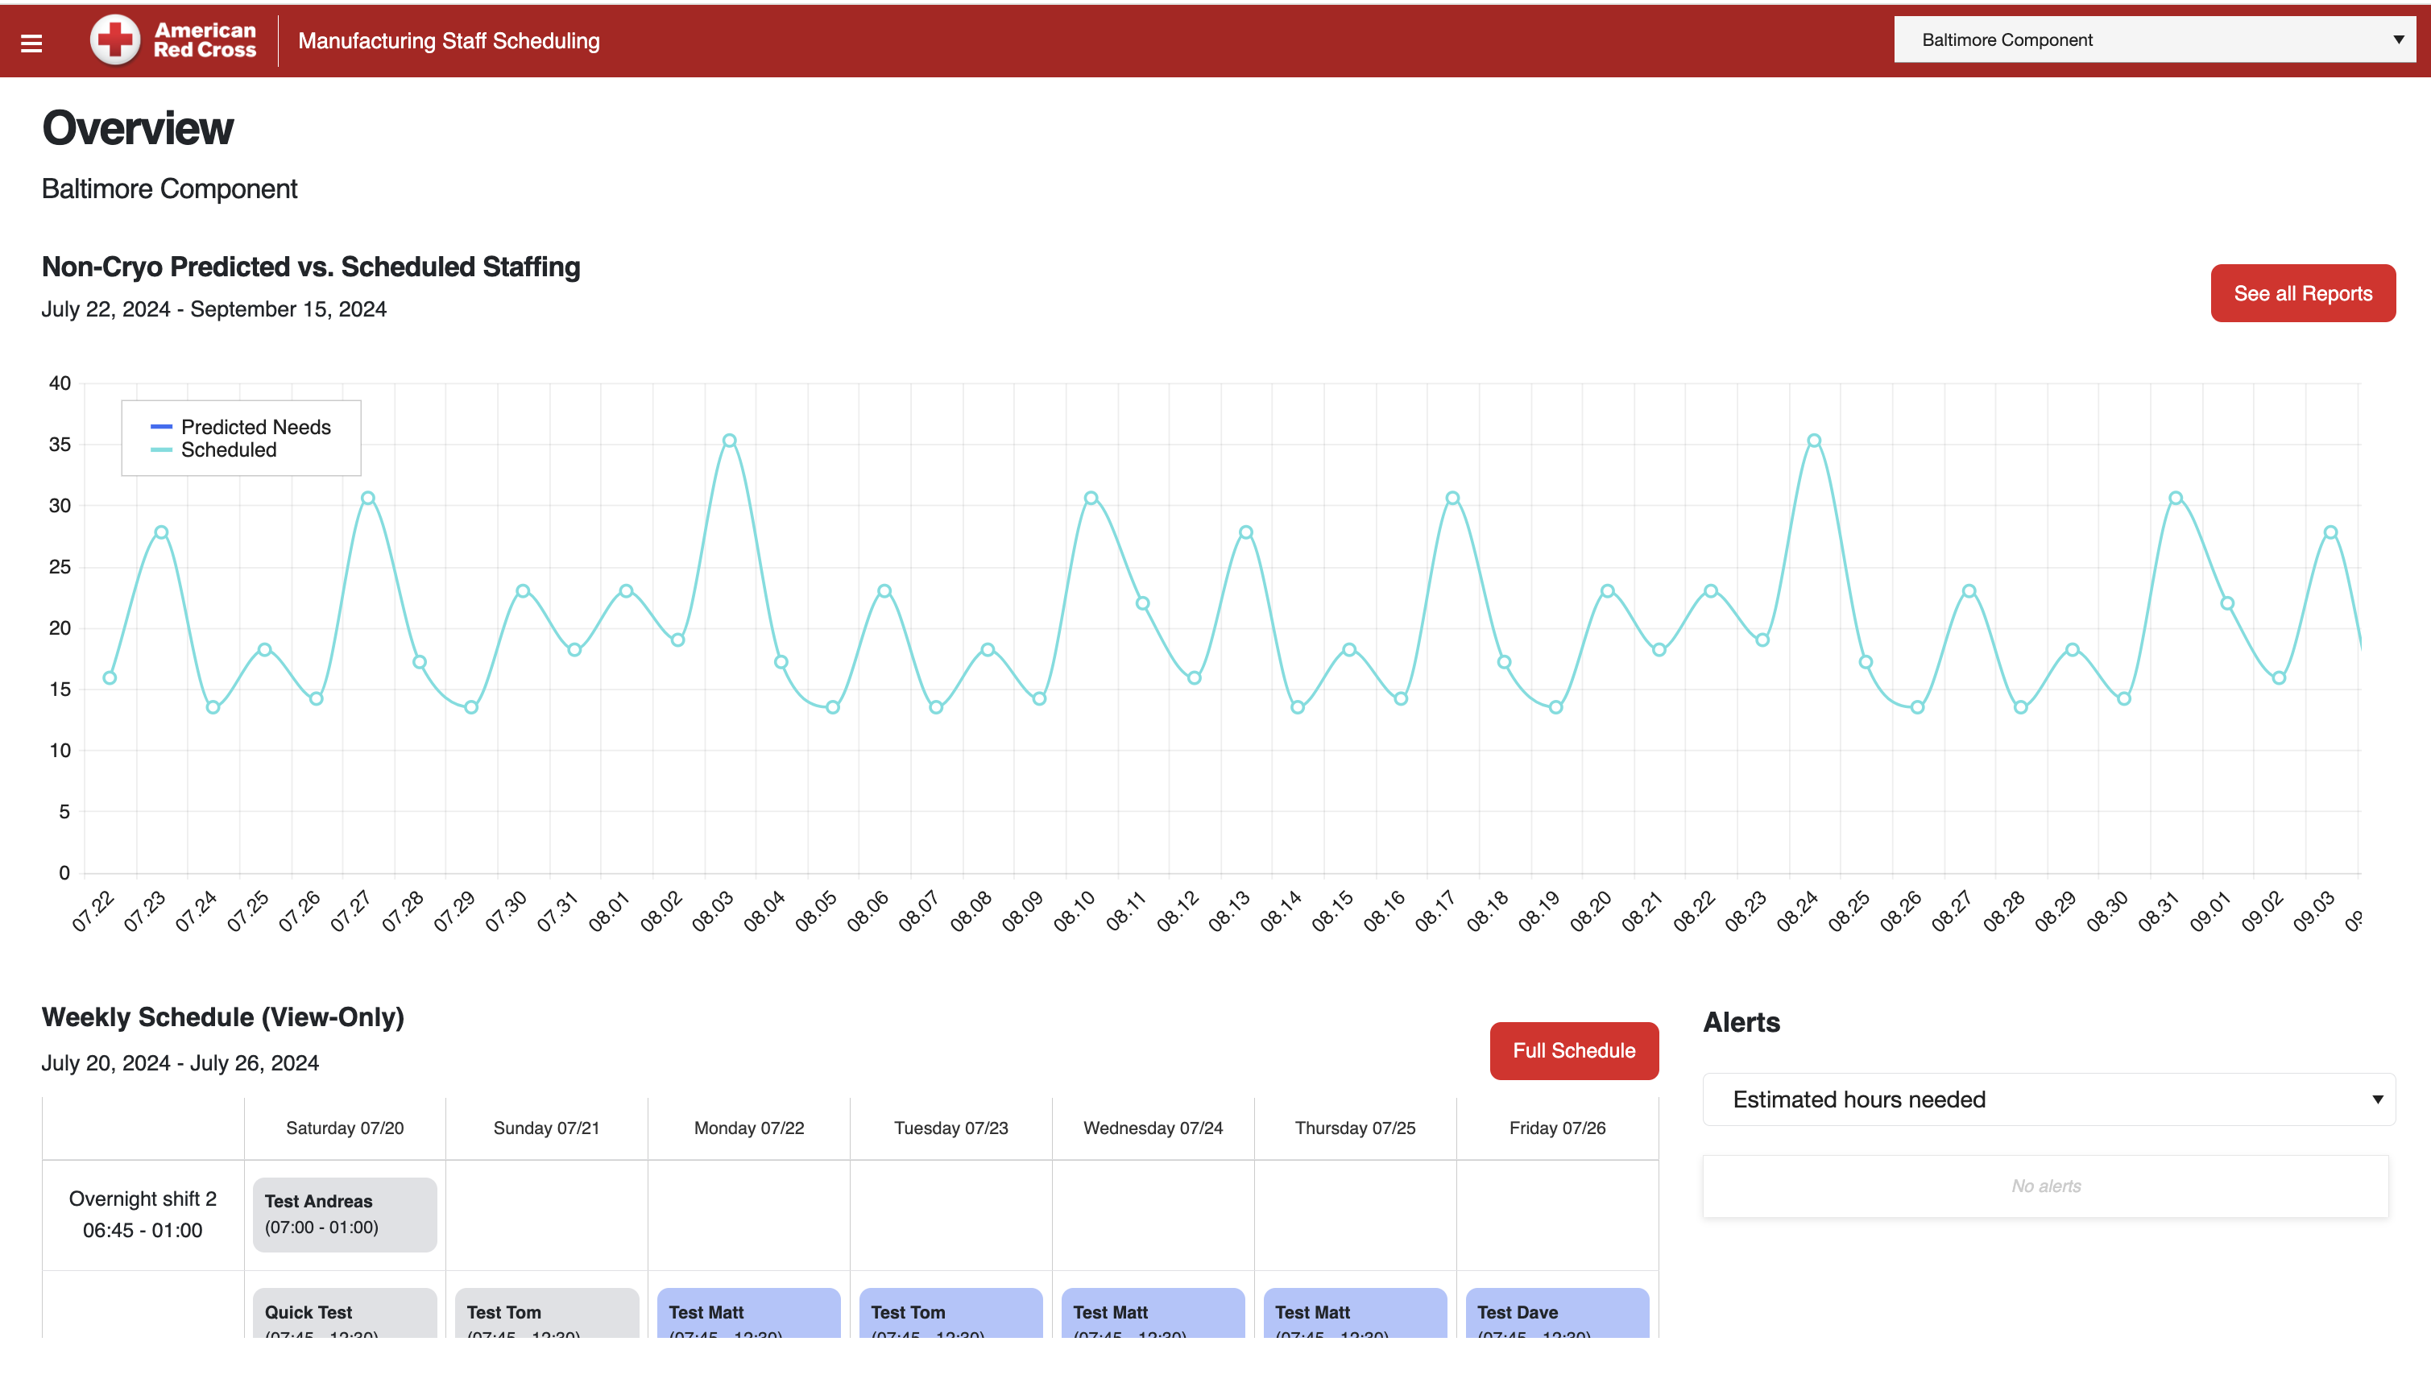Click Manufacturing Staff Scheduling title
This screenshot has width=2431, height=1387.
click(449, 41)
